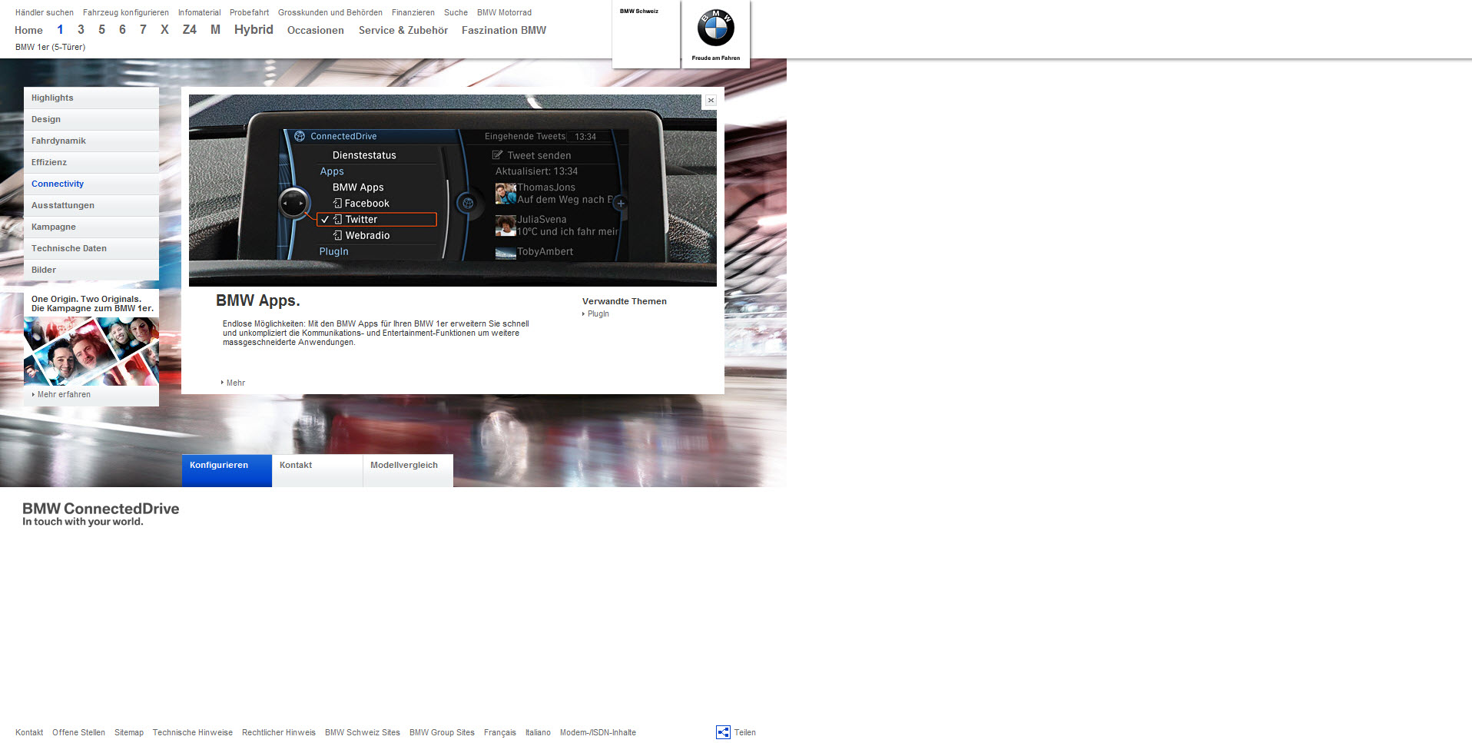Select the X series menu item
This screenshot has height=743, width=1472.
tap(164, 30)
